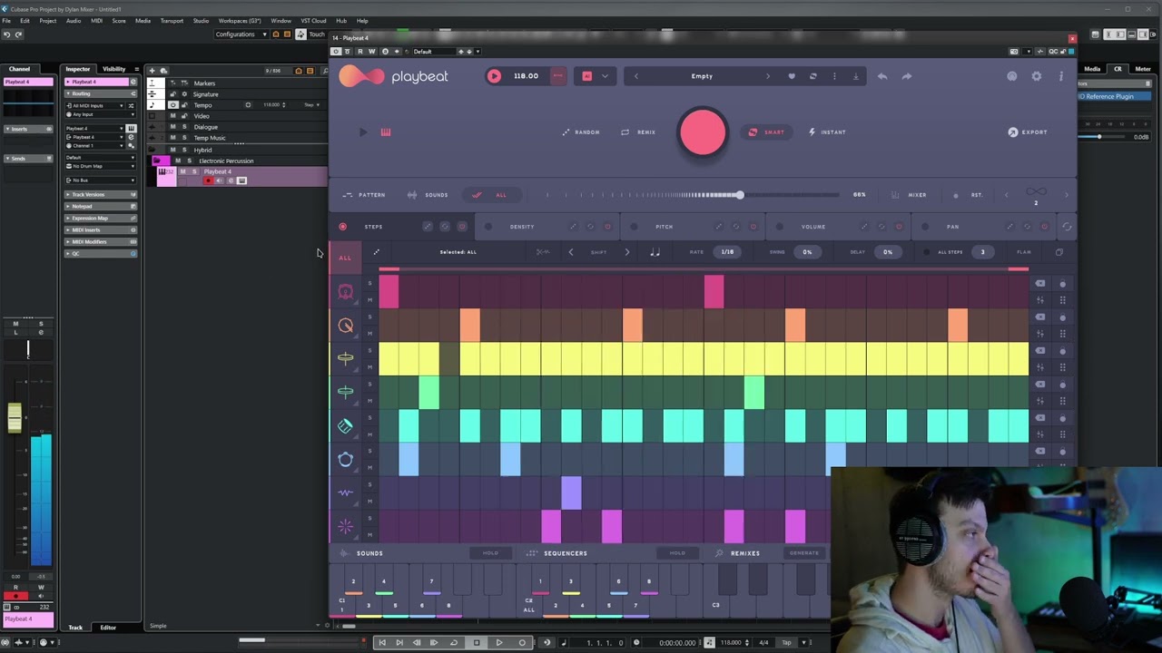Toggle Instant mode in Playbeat
This screenshot has width=1162, height=653.
click(827, 132)
